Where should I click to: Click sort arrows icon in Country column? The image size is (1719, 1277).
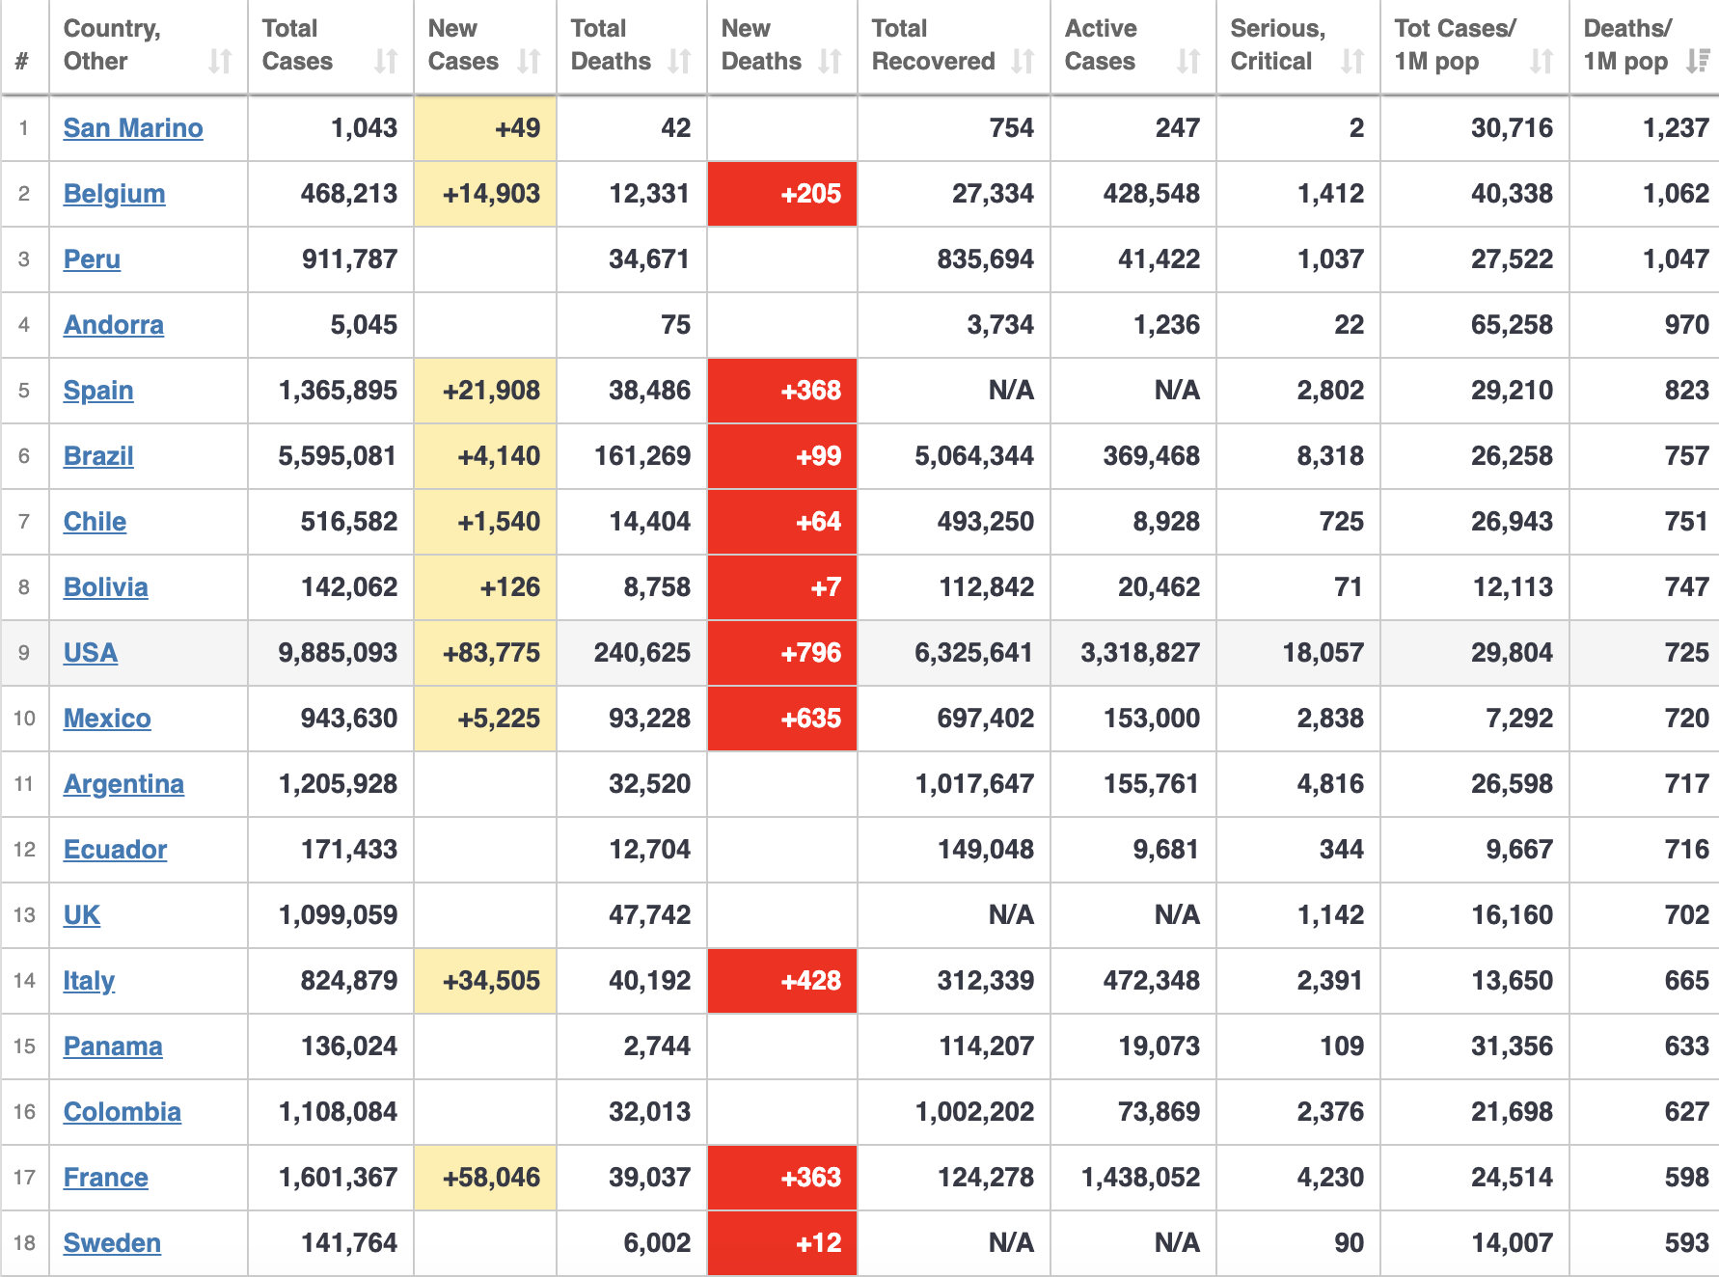220,62
